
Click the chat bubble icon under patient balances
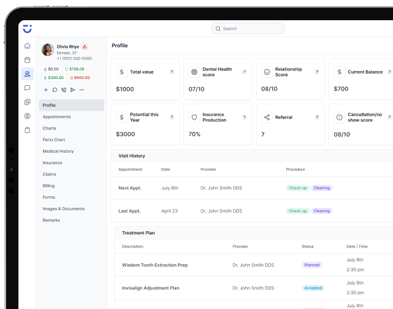point(55,90)
